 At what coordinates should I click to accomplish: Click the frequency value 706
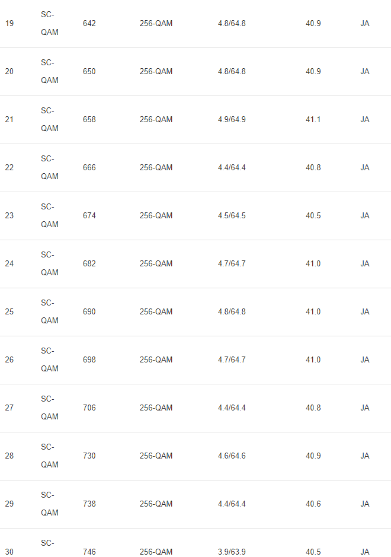(89, 408)
